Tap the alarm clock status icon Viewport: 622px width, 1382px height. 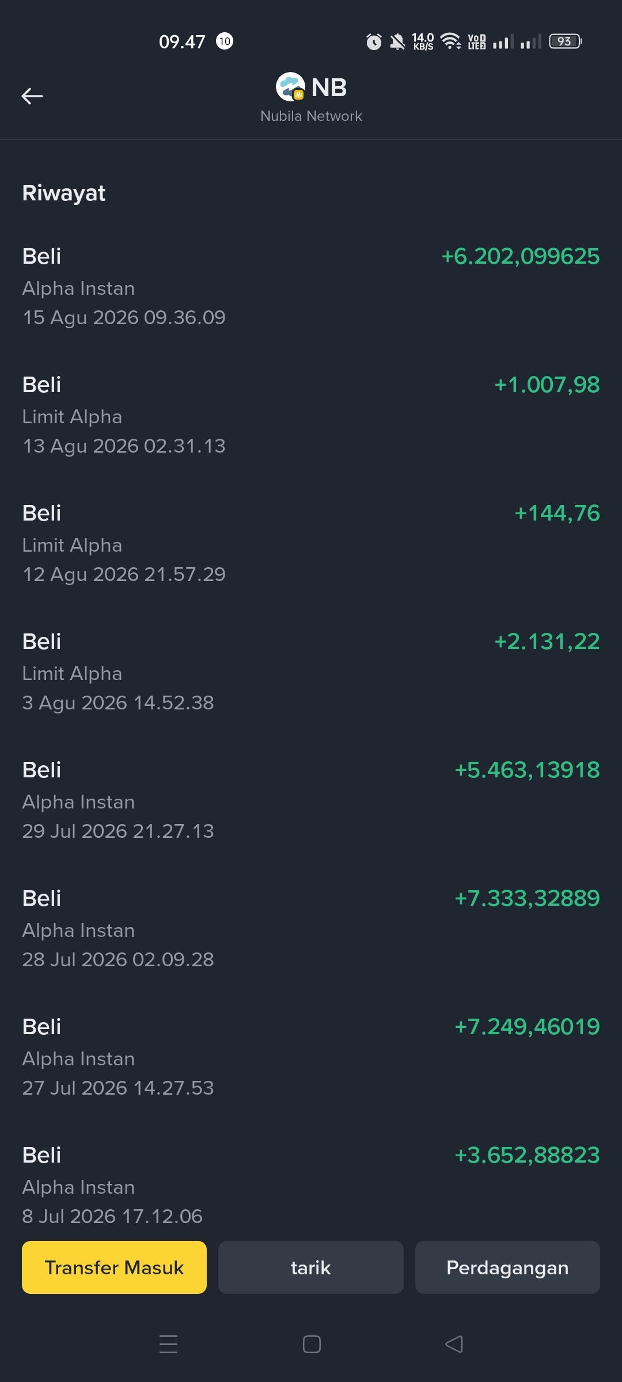[x=374, y=41]
